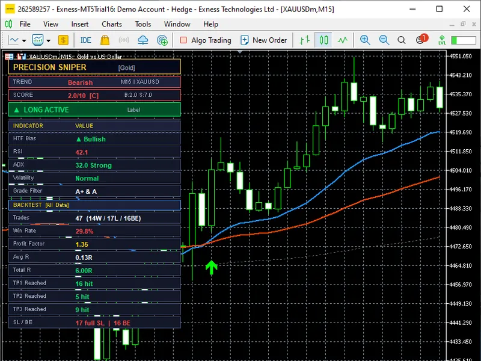481x361 pixels.
Task: Open the chat notifications icon
Action: (421, 39)
